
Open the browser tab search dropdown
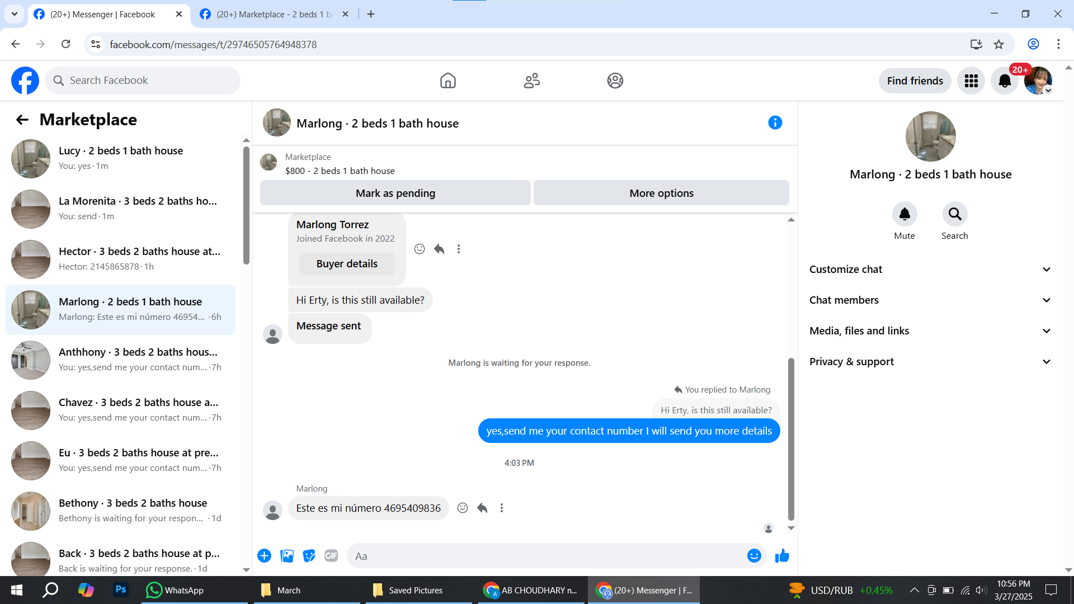coord(15,14)
